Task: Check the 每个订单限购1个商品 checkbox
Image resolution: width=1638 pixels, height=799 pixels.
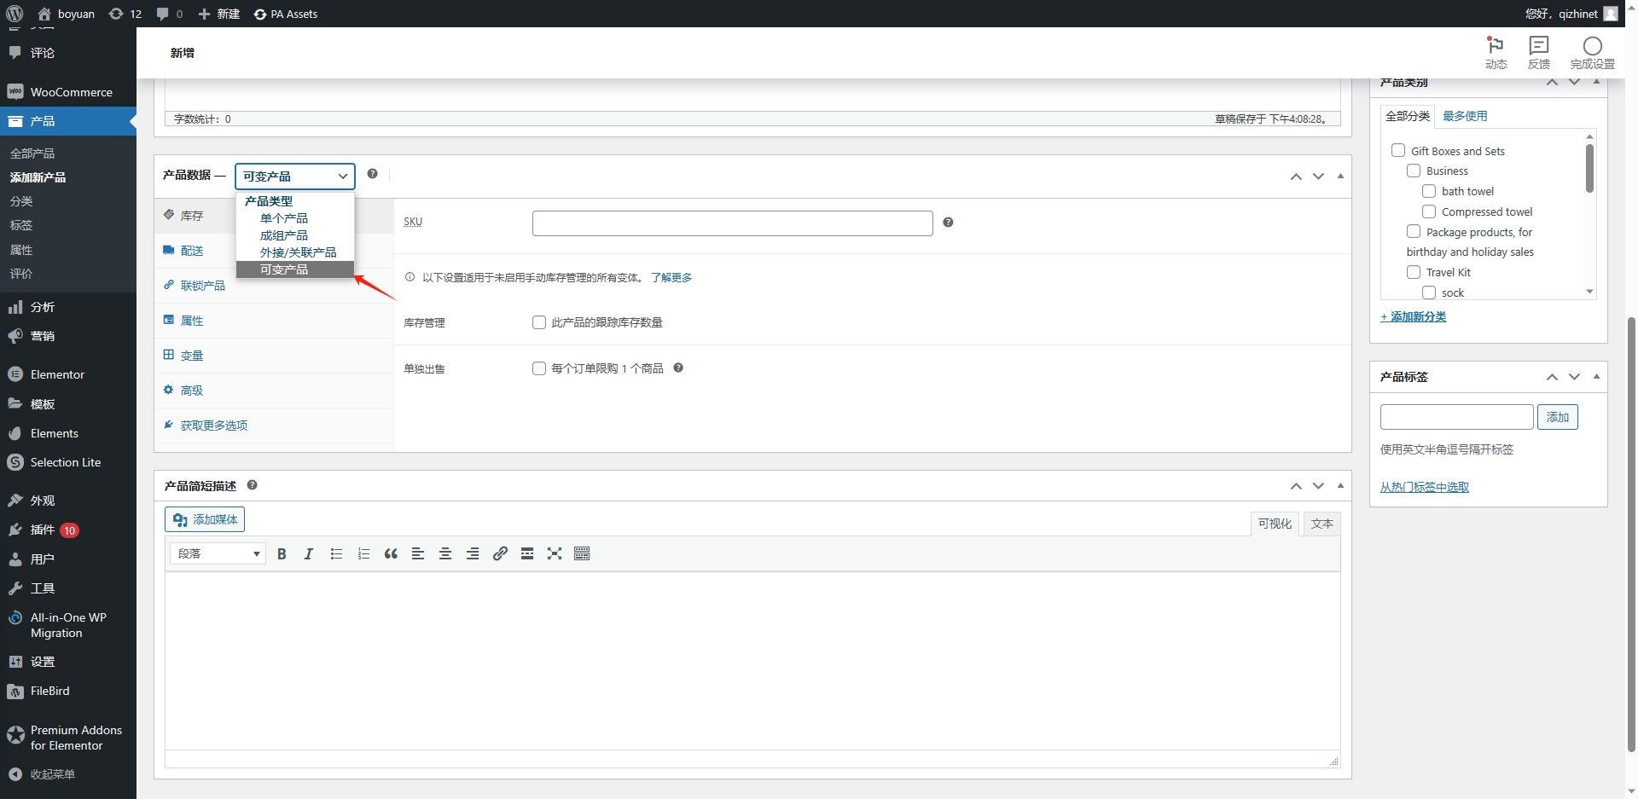Action: pos(539,368)
